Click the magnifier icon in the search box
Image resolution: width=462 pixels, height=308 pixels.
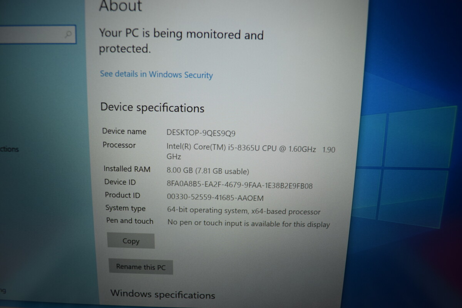68,35
